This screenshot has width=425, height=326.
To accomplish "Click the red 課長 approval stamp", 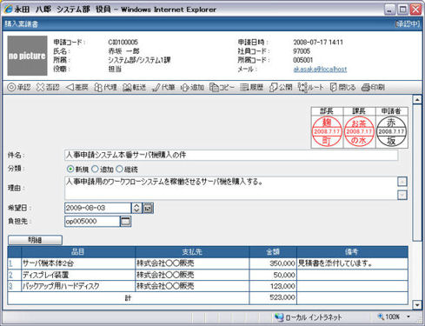I will [359, 131].
